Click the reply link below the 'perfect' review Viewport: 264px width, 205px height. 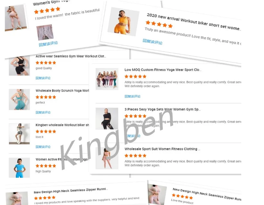(x=43, y=112)
